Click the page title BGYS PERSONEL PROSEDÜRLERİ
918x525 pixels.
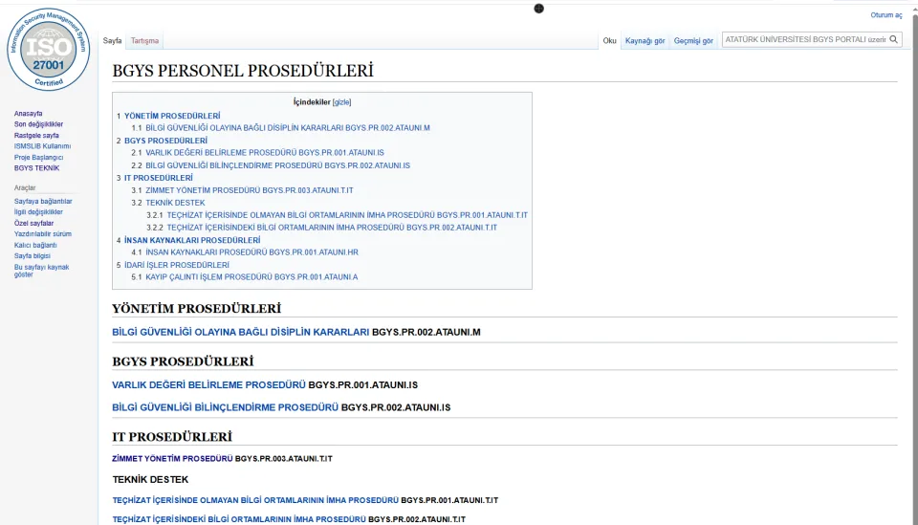[242, 71]
